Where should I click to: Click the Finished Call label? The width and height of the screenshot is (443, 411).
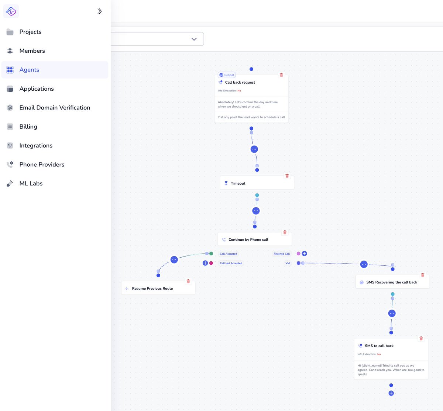click(x=282, y=254)
